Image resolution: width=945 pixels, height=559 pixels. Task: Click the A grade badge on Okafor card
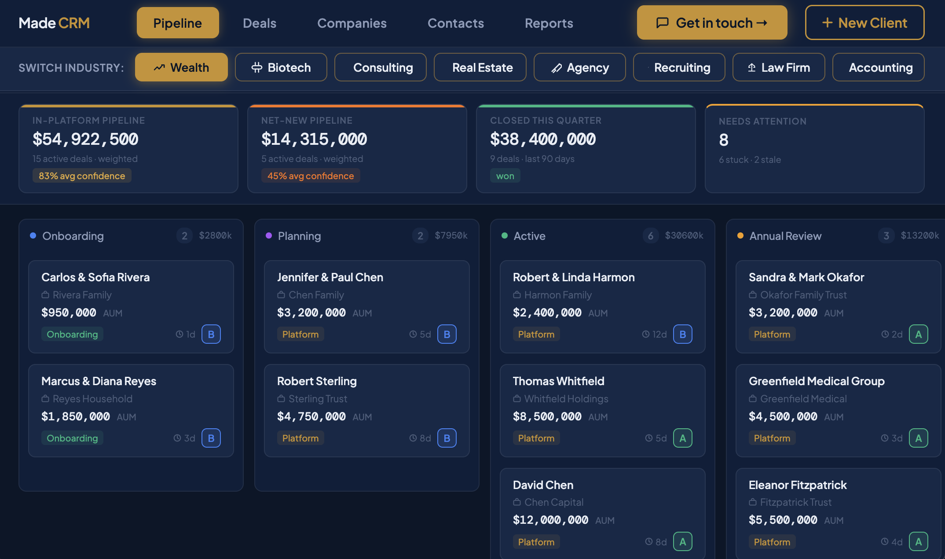point(919,334)
